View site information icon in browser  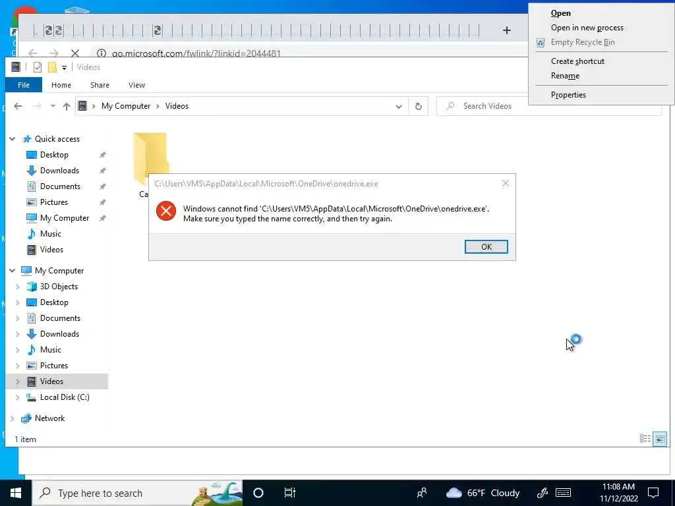pyautogui.click(x=101, y=53)
